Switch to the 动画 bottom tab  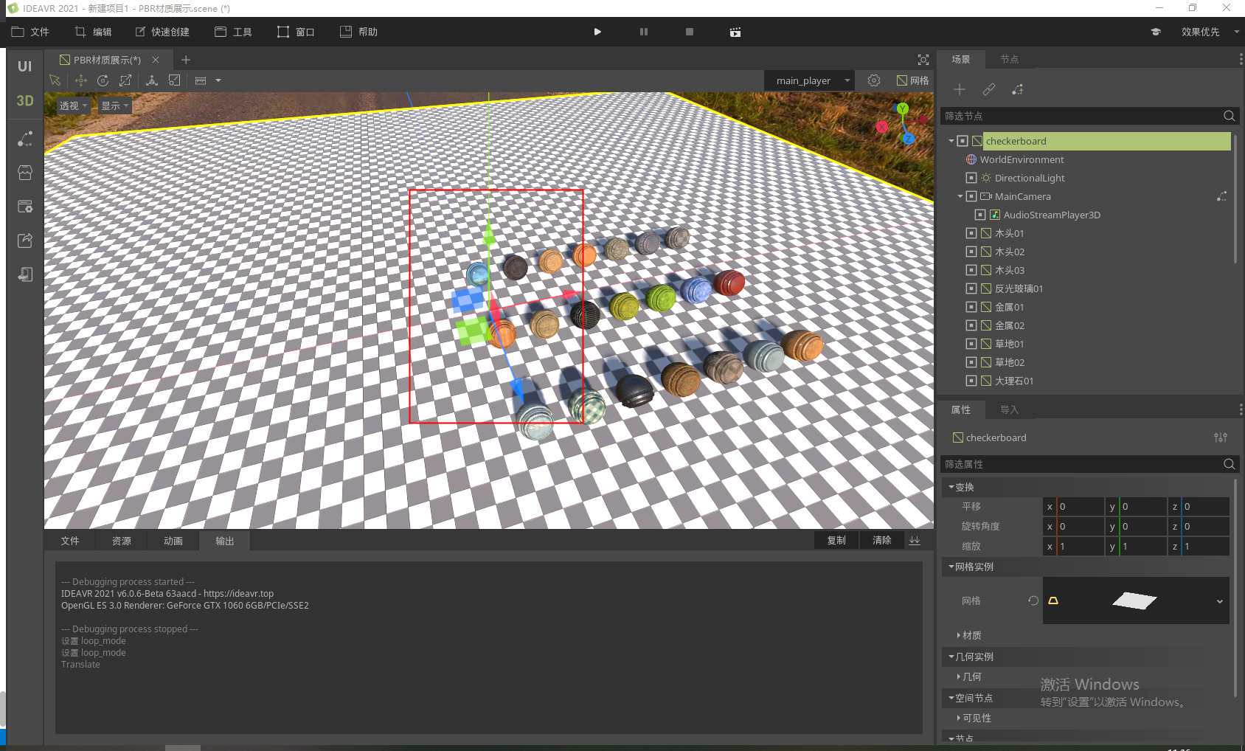pyautogui.click(x=173, y=541)
